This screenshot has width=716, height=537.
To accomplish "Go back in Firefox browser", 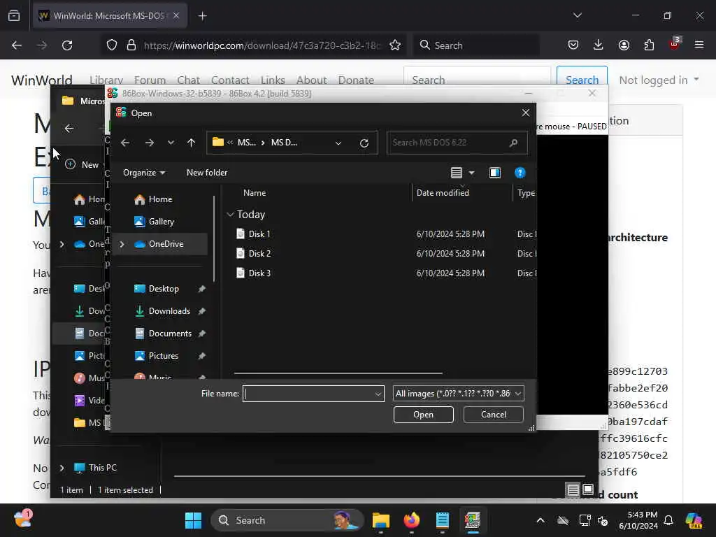I will click(x=17, y=45).
